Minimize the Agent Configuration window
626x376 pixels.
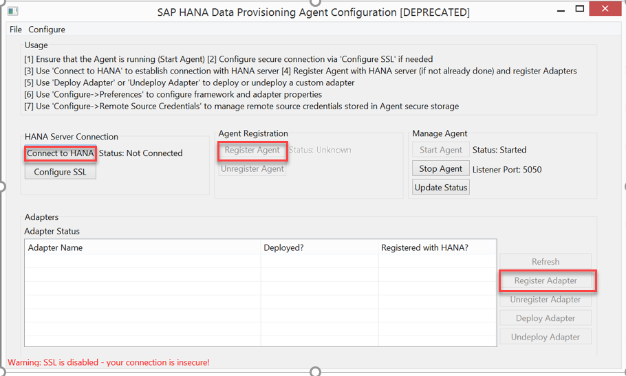[561, 10]
